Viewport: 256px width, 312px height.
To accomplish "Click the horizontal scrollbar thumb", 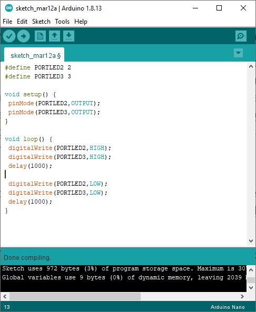I will [x=75, y=297].
